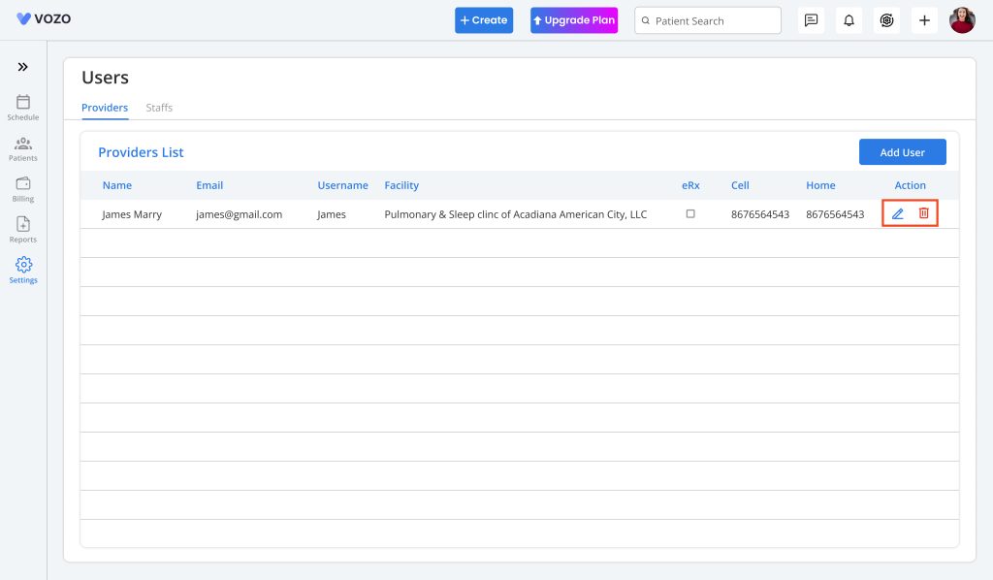993x580 pixels.
Task: Click the Add User button
Action: pyautogui.click(x=902, y=152)
